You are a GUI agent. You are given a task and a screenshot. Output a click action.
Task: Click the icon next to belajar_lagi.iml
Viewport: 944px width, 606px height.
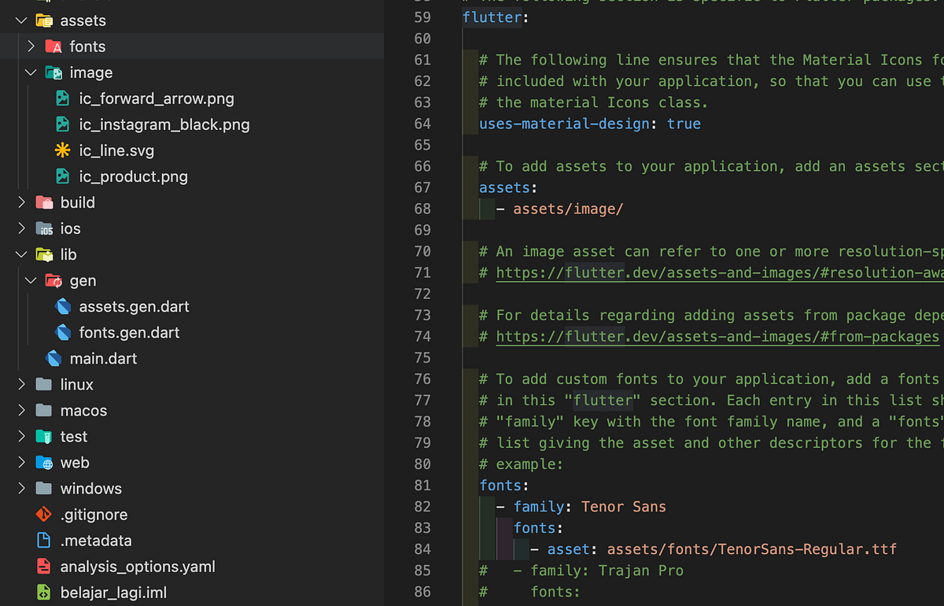tap(44, 592)
